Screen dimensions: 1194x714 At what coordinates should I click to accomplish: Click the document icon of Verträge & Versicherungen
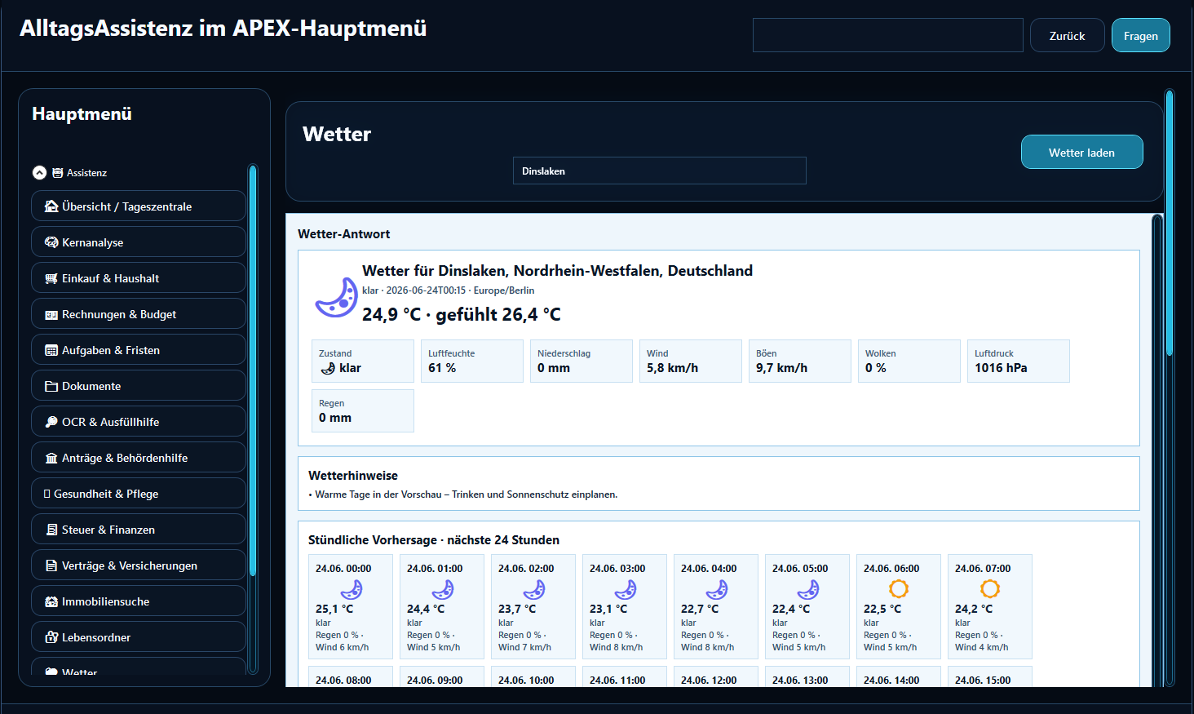[51, 565]
